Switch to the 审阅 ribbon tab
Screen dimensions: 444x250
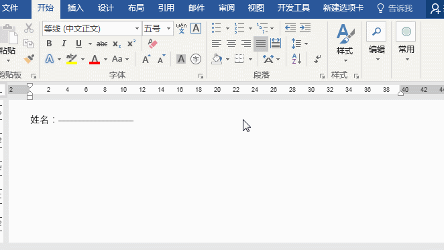coord(227,8)
